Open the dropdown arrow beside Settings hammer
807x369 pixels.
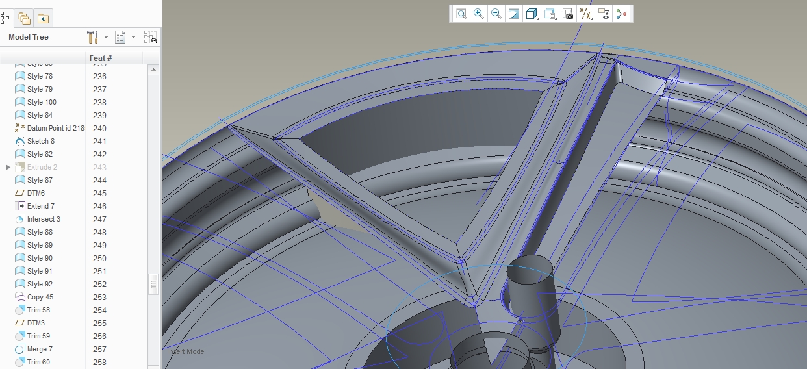[x=106, y=37]
